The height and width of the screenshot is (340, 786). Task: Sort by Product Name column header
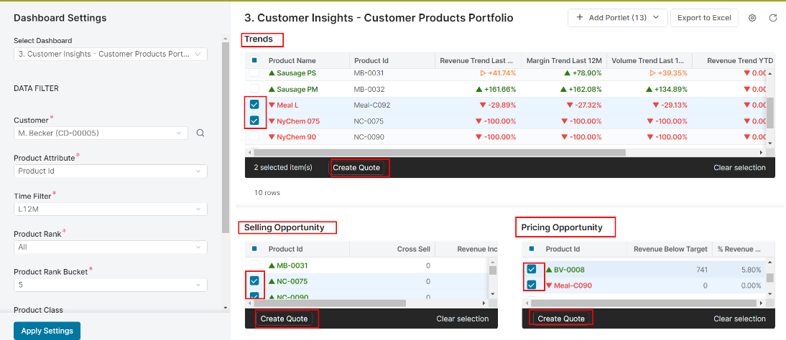pos(292,60)
